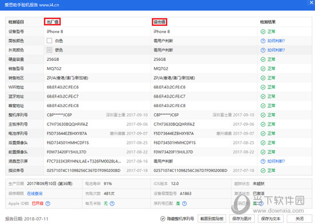Click the question icon in the 液晶显示屏 row
315x224 pixels.
263,162
